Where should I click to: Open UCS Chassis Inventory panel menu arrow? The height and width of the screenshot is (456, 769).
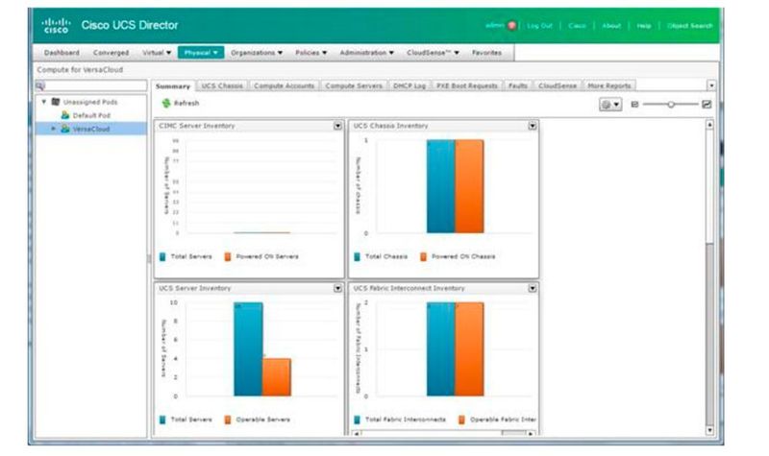(x=533, y=126)
